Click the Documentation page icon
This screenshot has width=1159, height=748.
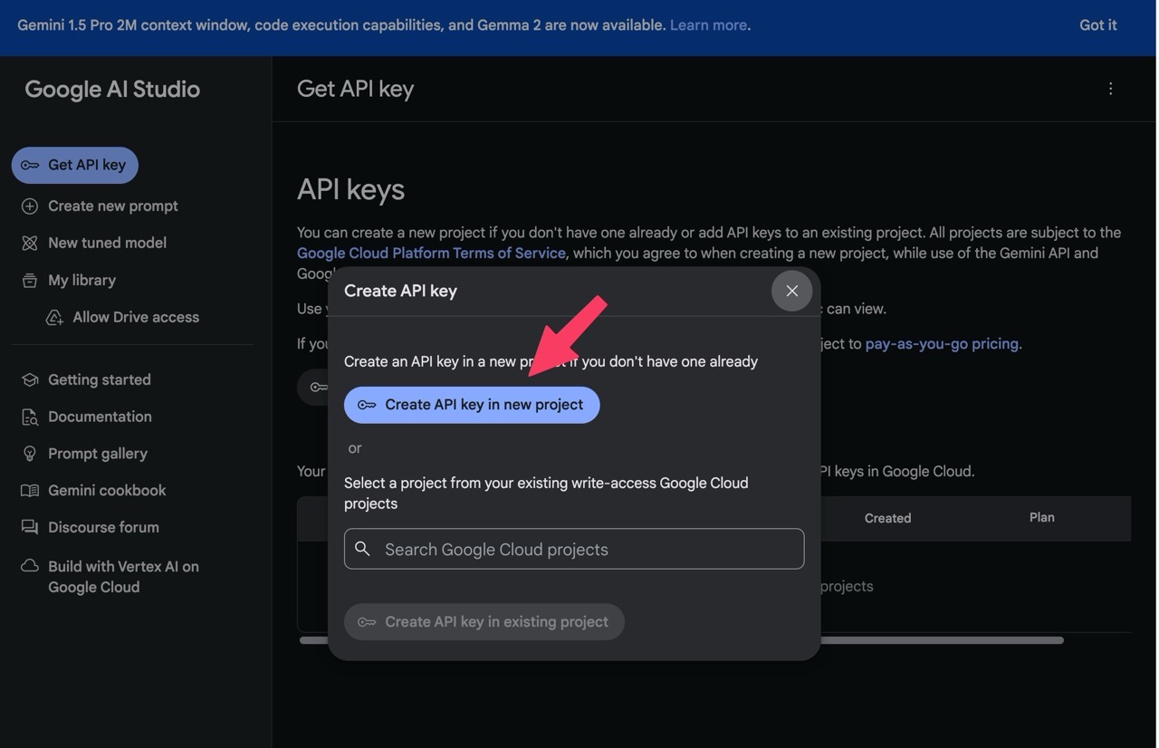30,417
